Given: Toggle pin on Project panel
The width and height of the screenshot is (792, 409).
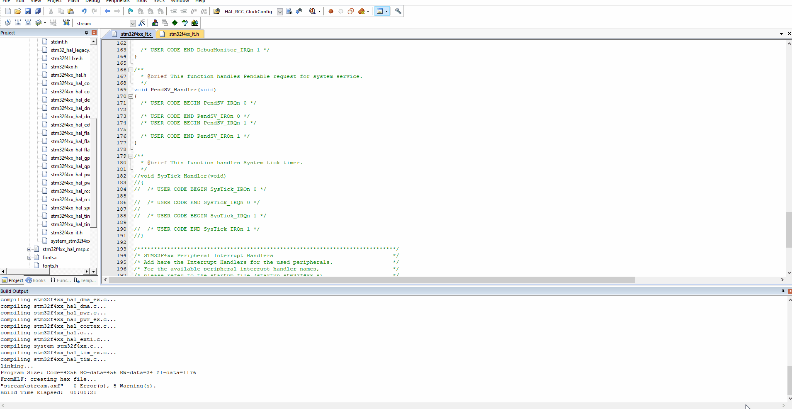Looking at the screenshot, I should point(86,33).
